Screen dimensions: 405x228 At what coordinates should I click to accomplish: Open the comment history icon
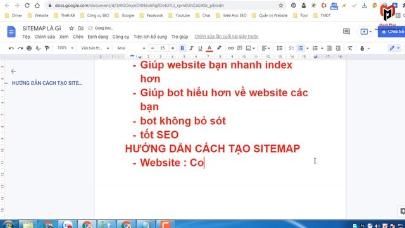[x=346, y=32]
